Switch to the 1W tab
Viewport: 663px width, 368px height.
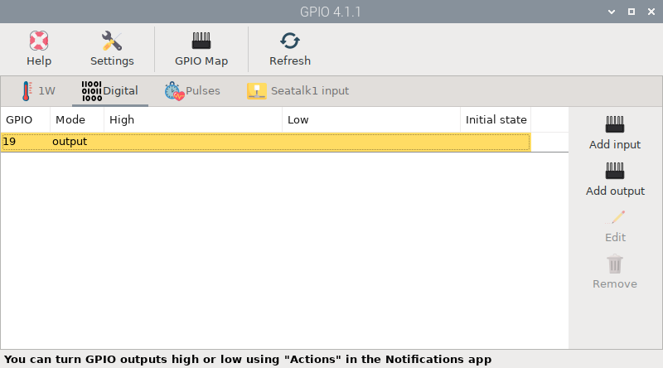point(37,91)
